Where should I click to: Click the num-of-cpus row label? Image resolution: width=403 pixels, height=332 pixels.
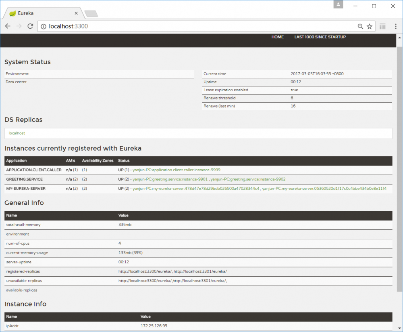pos(18,244)
